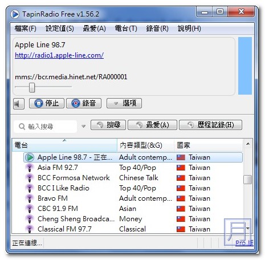The width and height of the screenshot is (265, 260).
Task: Start recording with the 錄音 button
Action: (84, 103)
